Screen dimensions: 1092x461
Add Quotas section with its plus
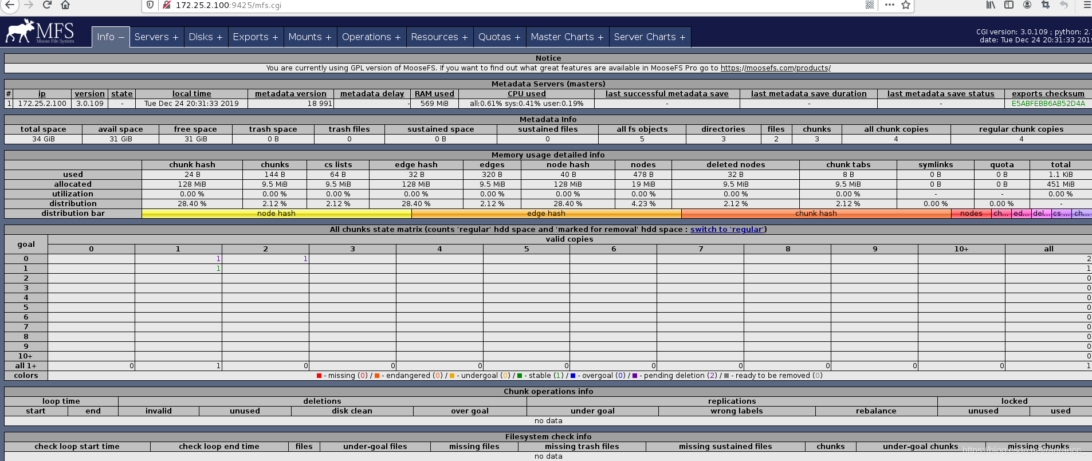pos(517,37)
